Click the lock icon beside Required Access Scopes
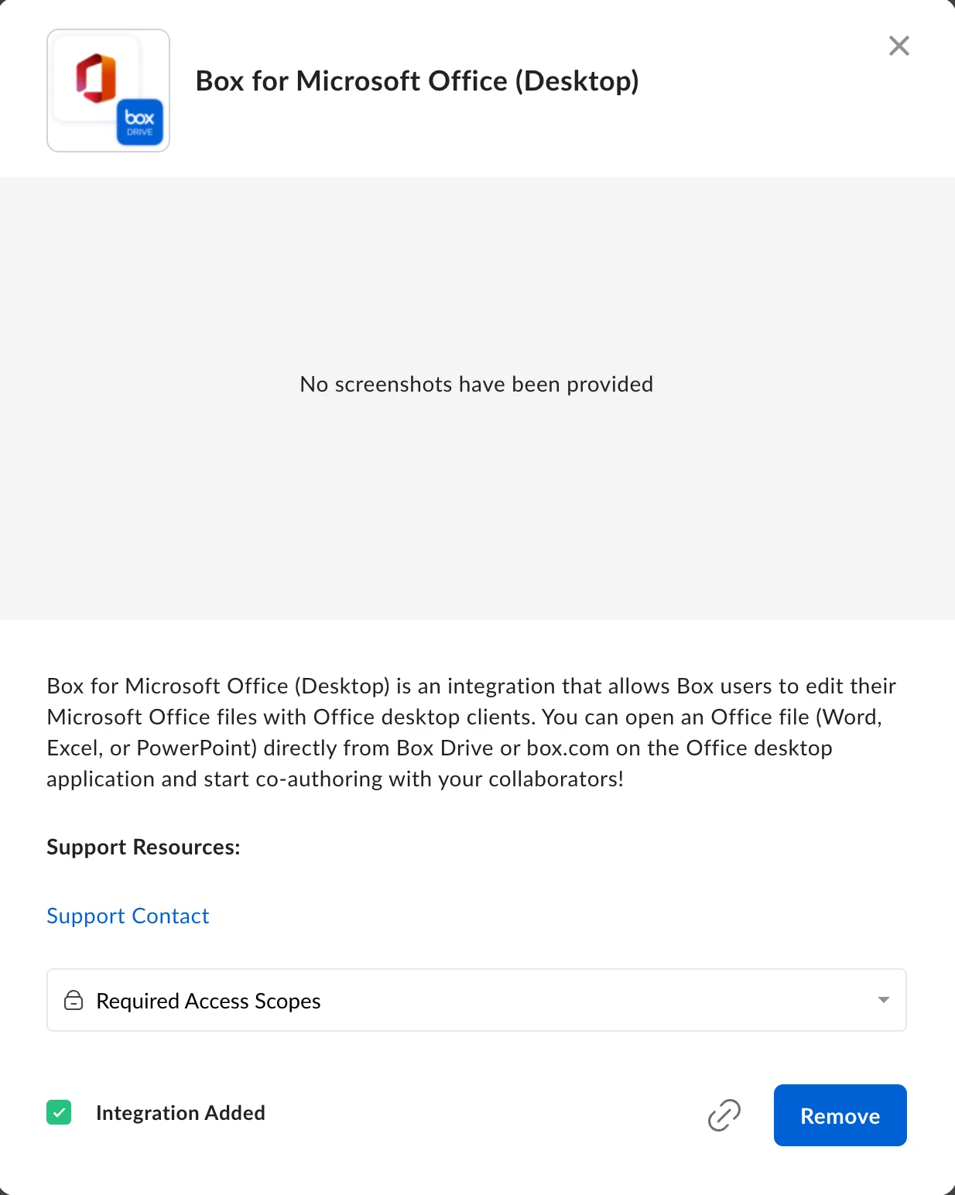 pos(74,1000)
